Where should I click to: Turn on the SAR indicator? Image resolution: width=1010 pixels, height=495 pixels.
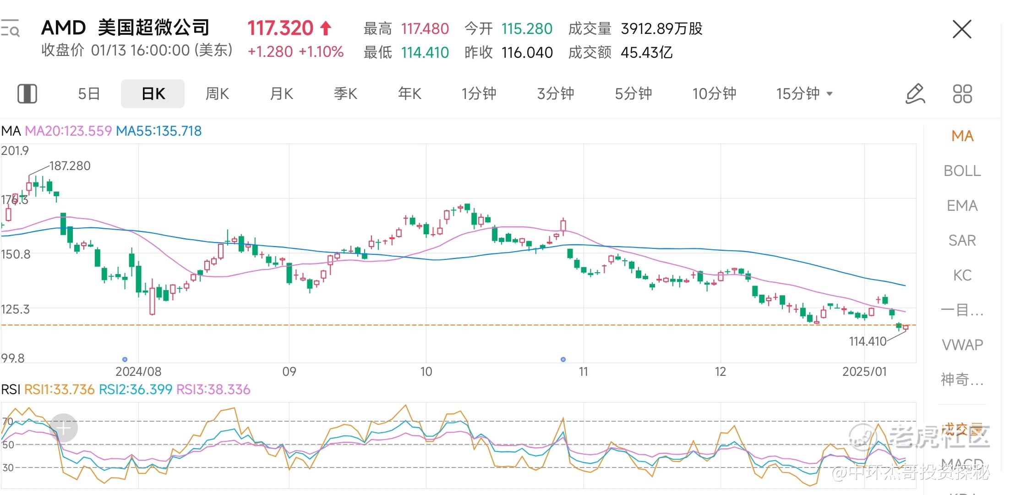click(x=962, y=241)
